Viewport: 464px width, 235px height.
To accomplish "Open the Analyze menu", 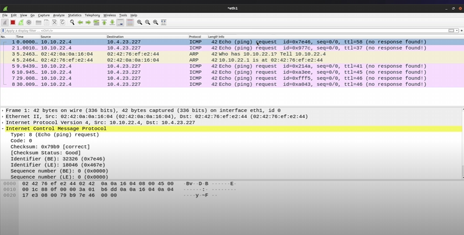I will tap(58, 15).
